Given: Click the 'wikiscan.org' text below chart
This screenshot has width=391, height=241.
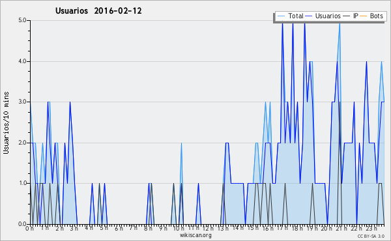Looking at the screenshot, I should (x=195, y=235).
